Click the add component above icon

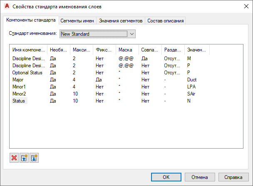click(x=24, y=158)
